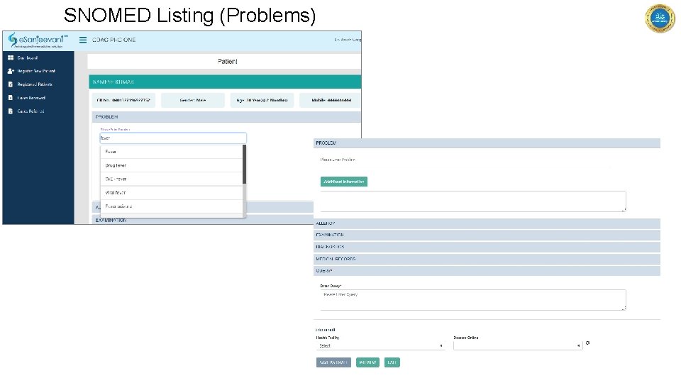The width and height of the screenshot is (681, 383).
Task: Open Cases Received in sidebar
Action: pyautogui.click(x=31, y=98)
